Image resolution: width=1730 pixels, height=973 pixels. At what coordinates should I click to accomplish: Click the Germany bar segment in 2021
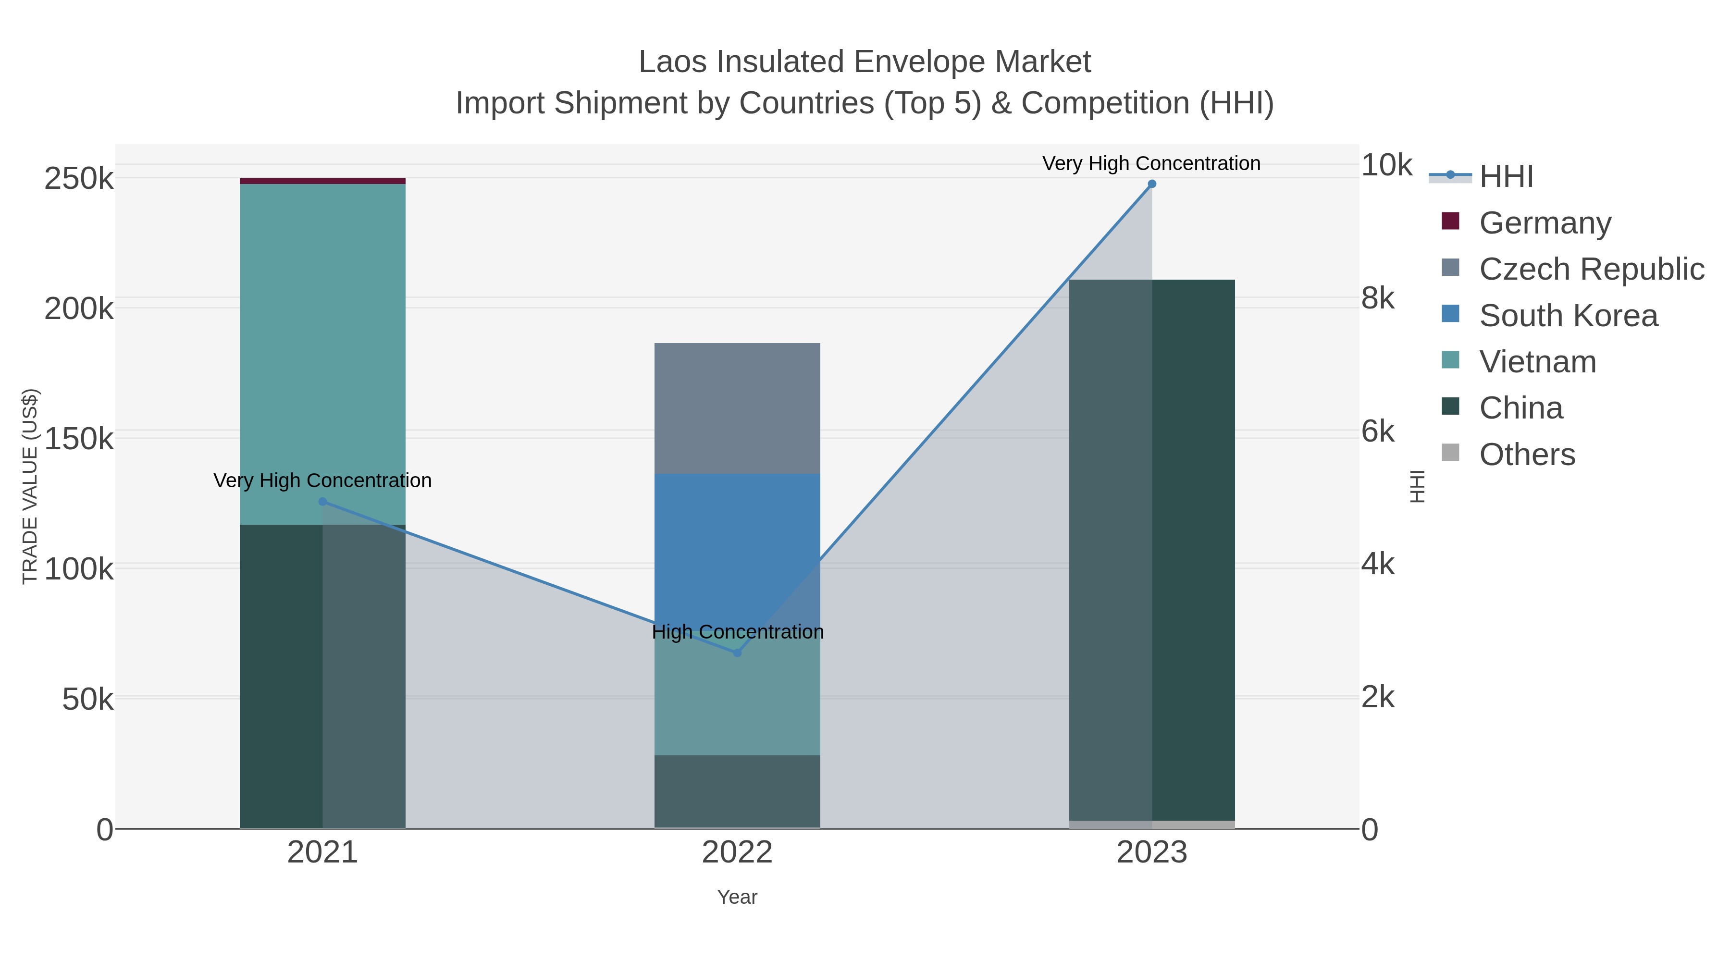pos(322,181)
